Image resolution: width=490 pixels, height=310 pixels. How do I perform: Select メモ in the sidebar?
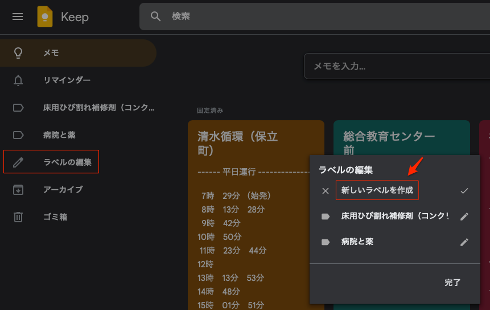51,53
